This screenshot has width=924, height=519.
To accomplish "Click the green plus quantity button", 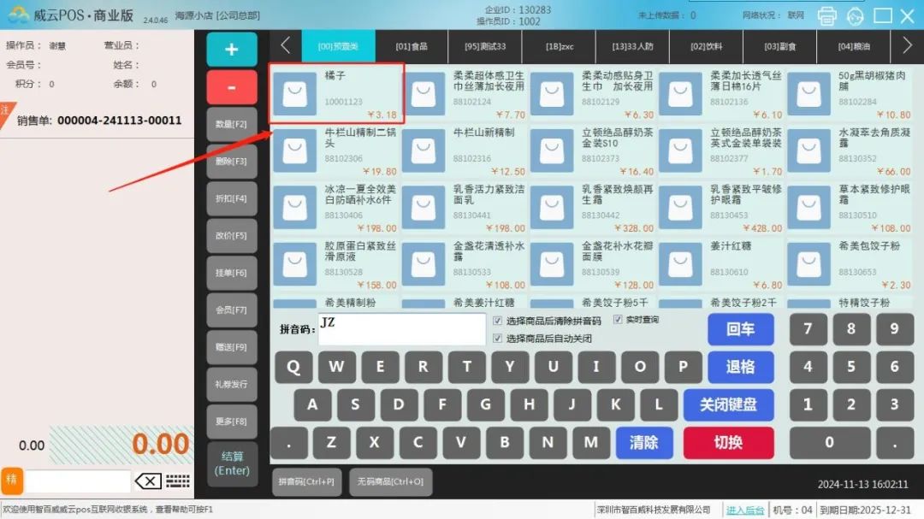I will click(232, 50).
